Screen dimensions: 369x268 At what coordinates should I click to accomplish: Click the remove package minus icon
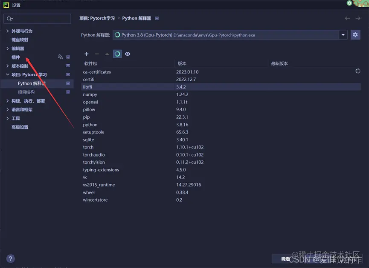coord(97,54)
